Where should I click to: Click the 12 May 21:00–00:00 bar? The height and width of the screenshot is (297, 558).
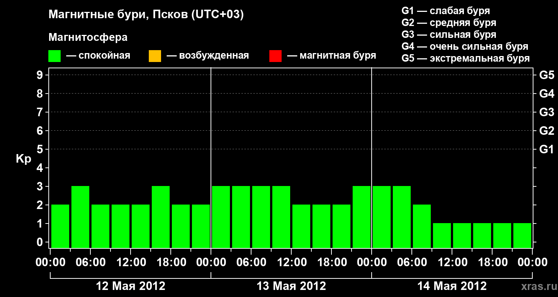pyautogui.click(x=201, y=226)
